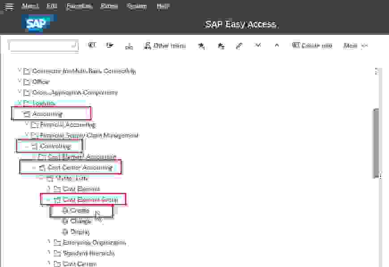Open the System menu
Image resolution: width=389 pixels, height=267 pixels.
coord(137,6)
